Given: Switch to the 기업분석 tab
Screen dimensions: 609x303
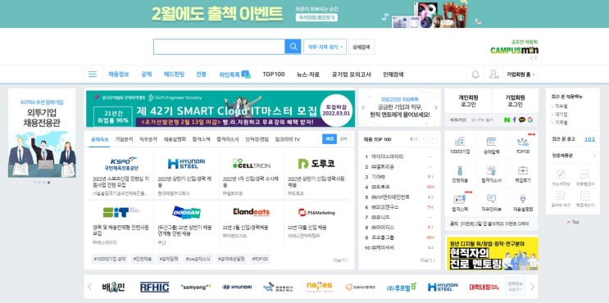Looking at the screenshot, I should coord(125,139).
